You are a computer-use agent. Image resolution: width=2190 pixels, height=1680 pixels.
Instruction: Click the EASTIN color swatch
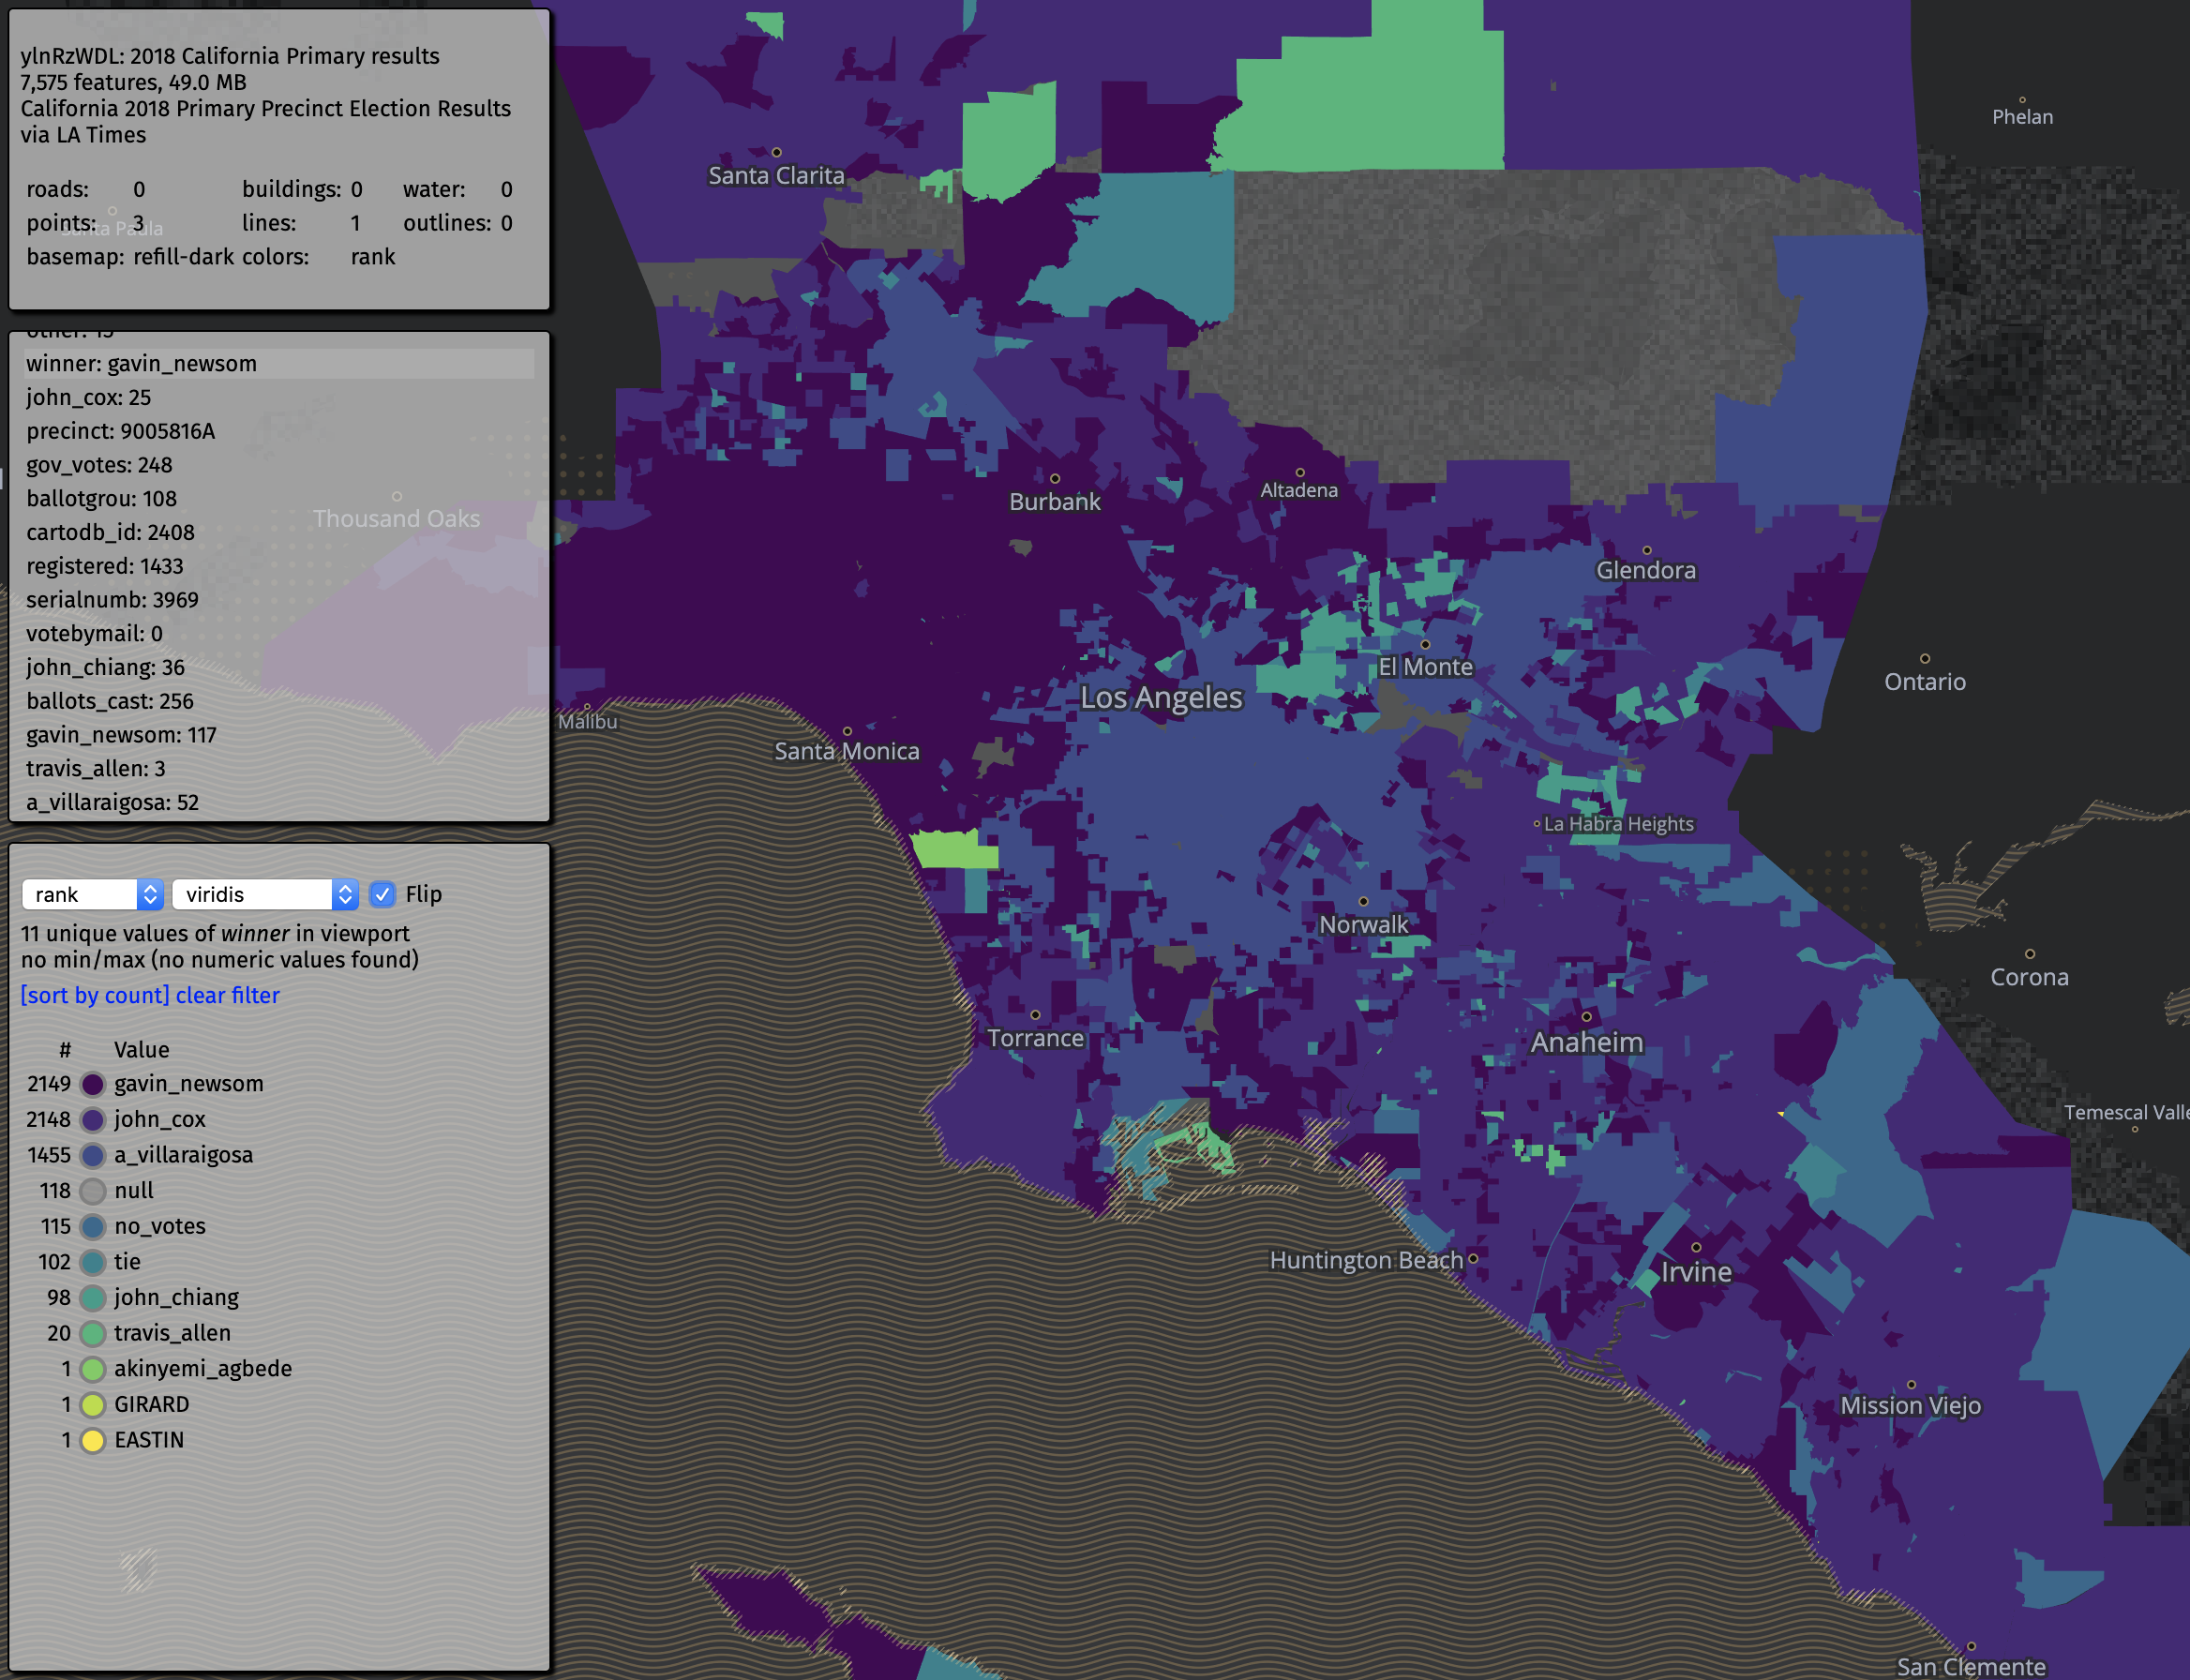pyautogui.click(x=93, y=1441)
